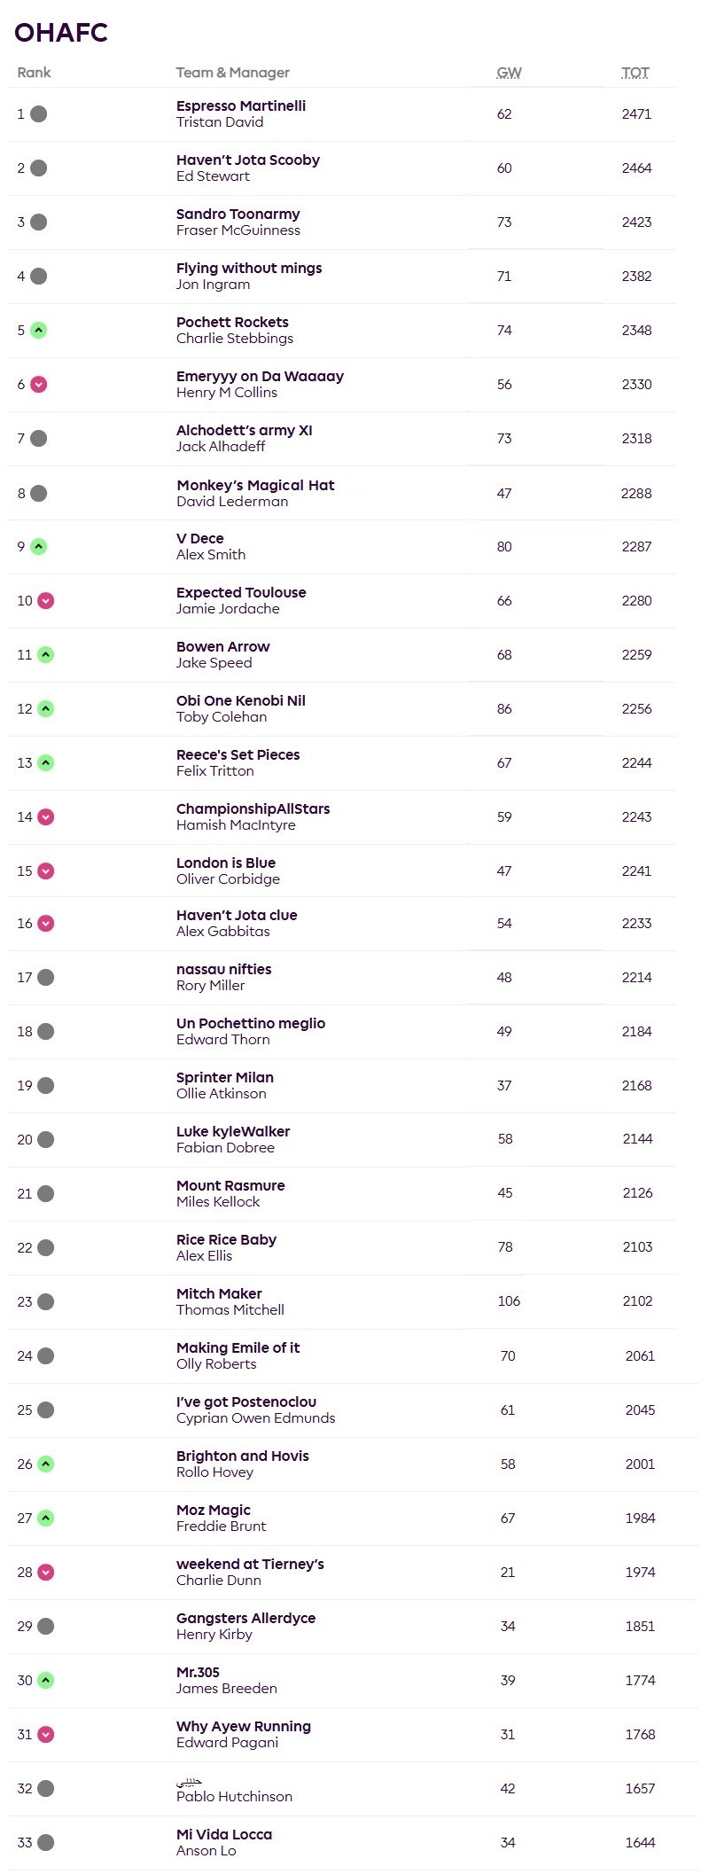Click red down arrow beside rank 15
The image size is (709, 1874).
(x=46, y=871)
